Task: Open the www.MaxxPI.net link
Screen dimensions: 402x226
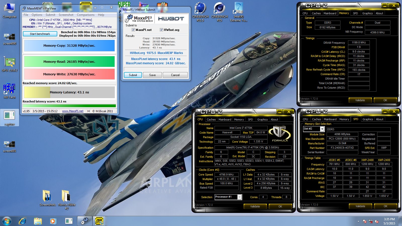Action: point(73,111)
